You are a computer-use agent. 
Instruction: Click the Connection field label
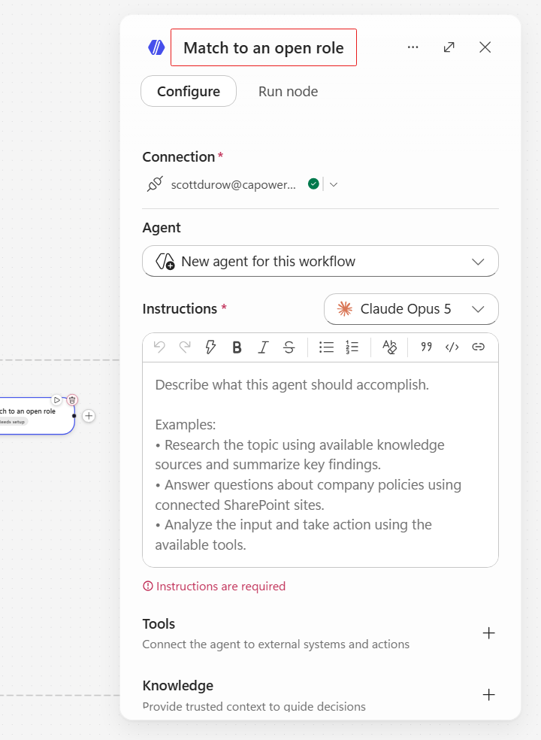tap(179, 156)
